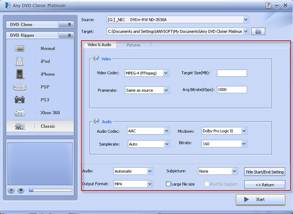This screenshot has height=214, width=293.
Task: Click the iPhone device icon
Action: click(20, 74)
